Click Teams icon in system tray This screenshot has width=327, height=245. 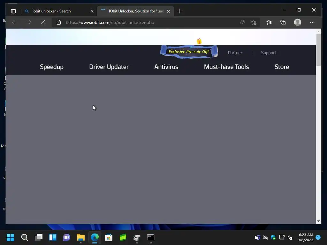(x=258, y=237)
